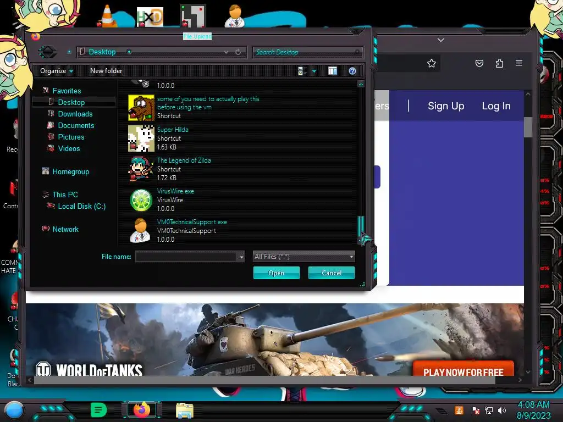
Task: Select Favorites in the navigation pane
Action: coord(67,91)
